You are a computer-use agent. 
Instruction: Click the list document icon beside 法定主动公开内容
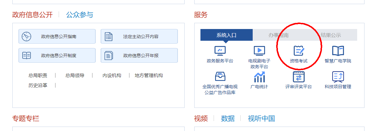coord(109,36)
